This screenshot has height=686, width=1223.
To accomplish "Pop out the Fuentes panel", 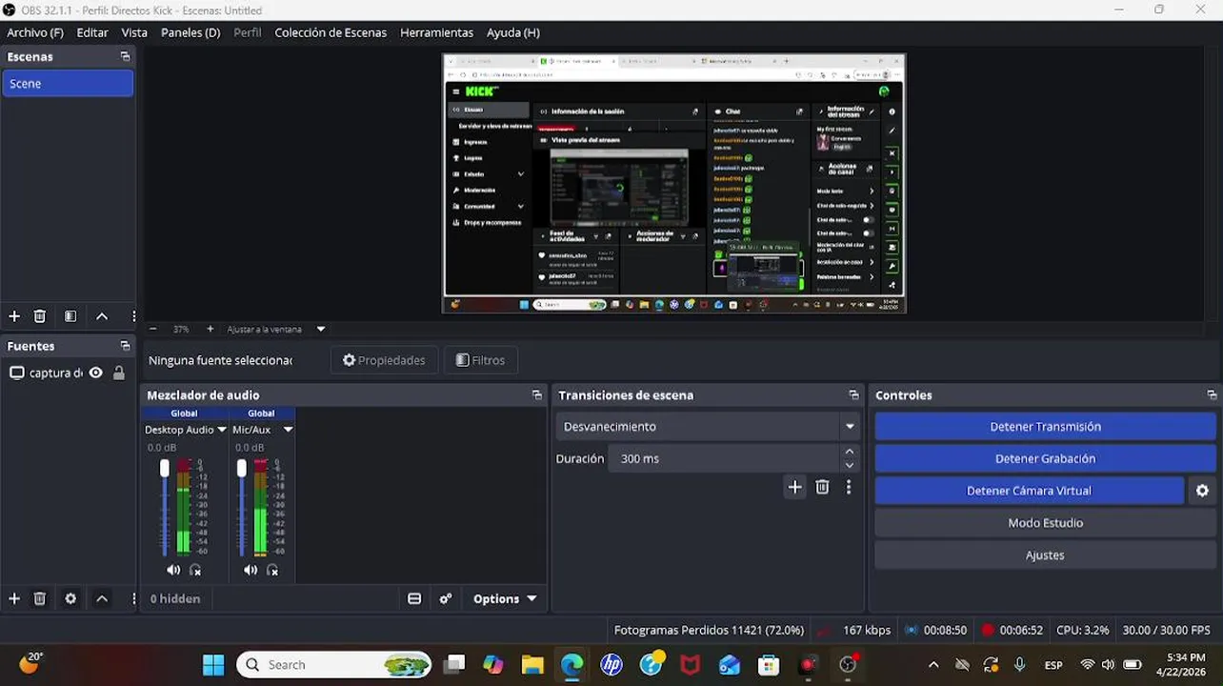I will (x=125, y=346).
